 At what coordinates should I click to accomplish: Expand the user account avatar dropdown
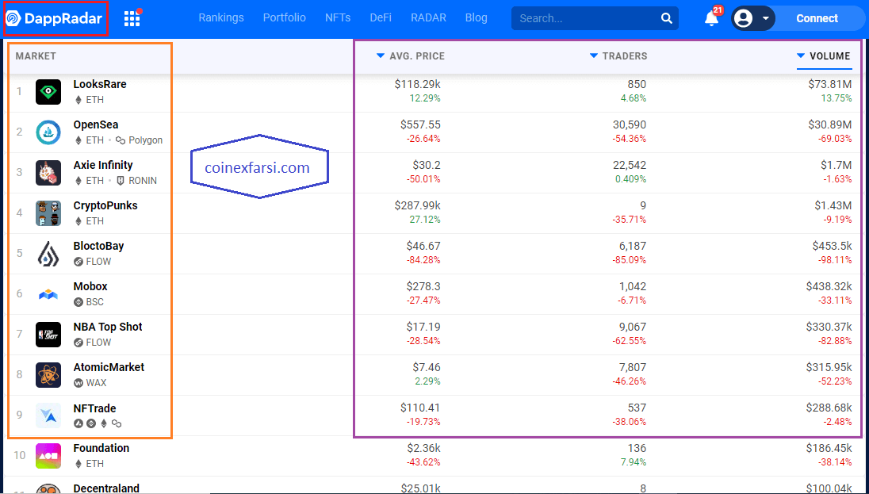(x=752, y=18)
